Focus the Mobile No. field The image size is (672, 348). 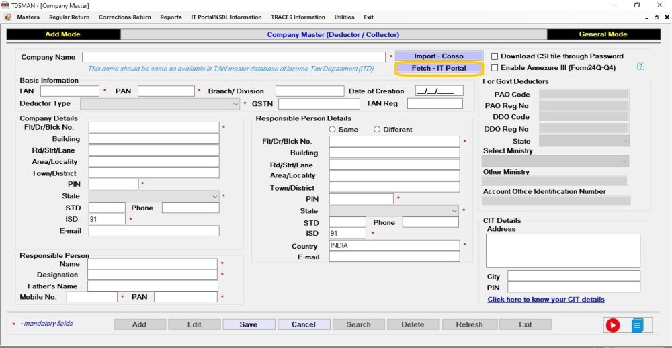[x=91, y=296]
